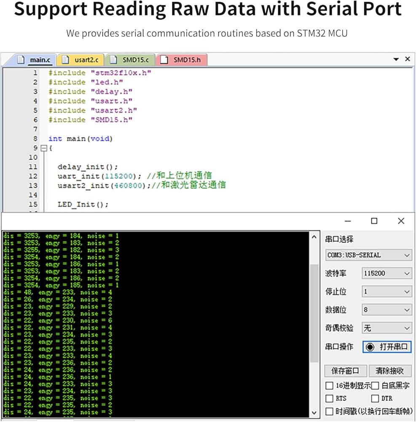
Task: Open the data bits dropdown showing 8
Action: (386, 310)
